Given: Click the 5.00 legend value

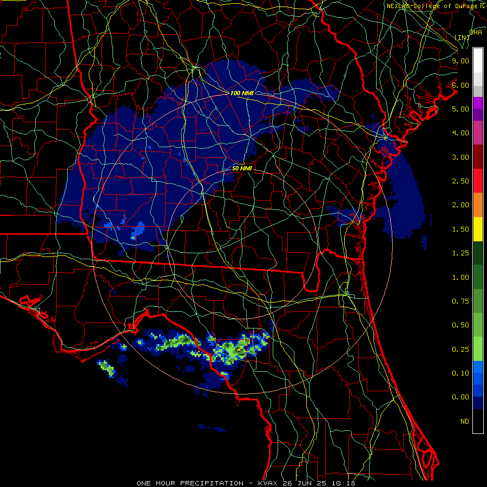Looking at the screenshot, I should click(460, 109).
